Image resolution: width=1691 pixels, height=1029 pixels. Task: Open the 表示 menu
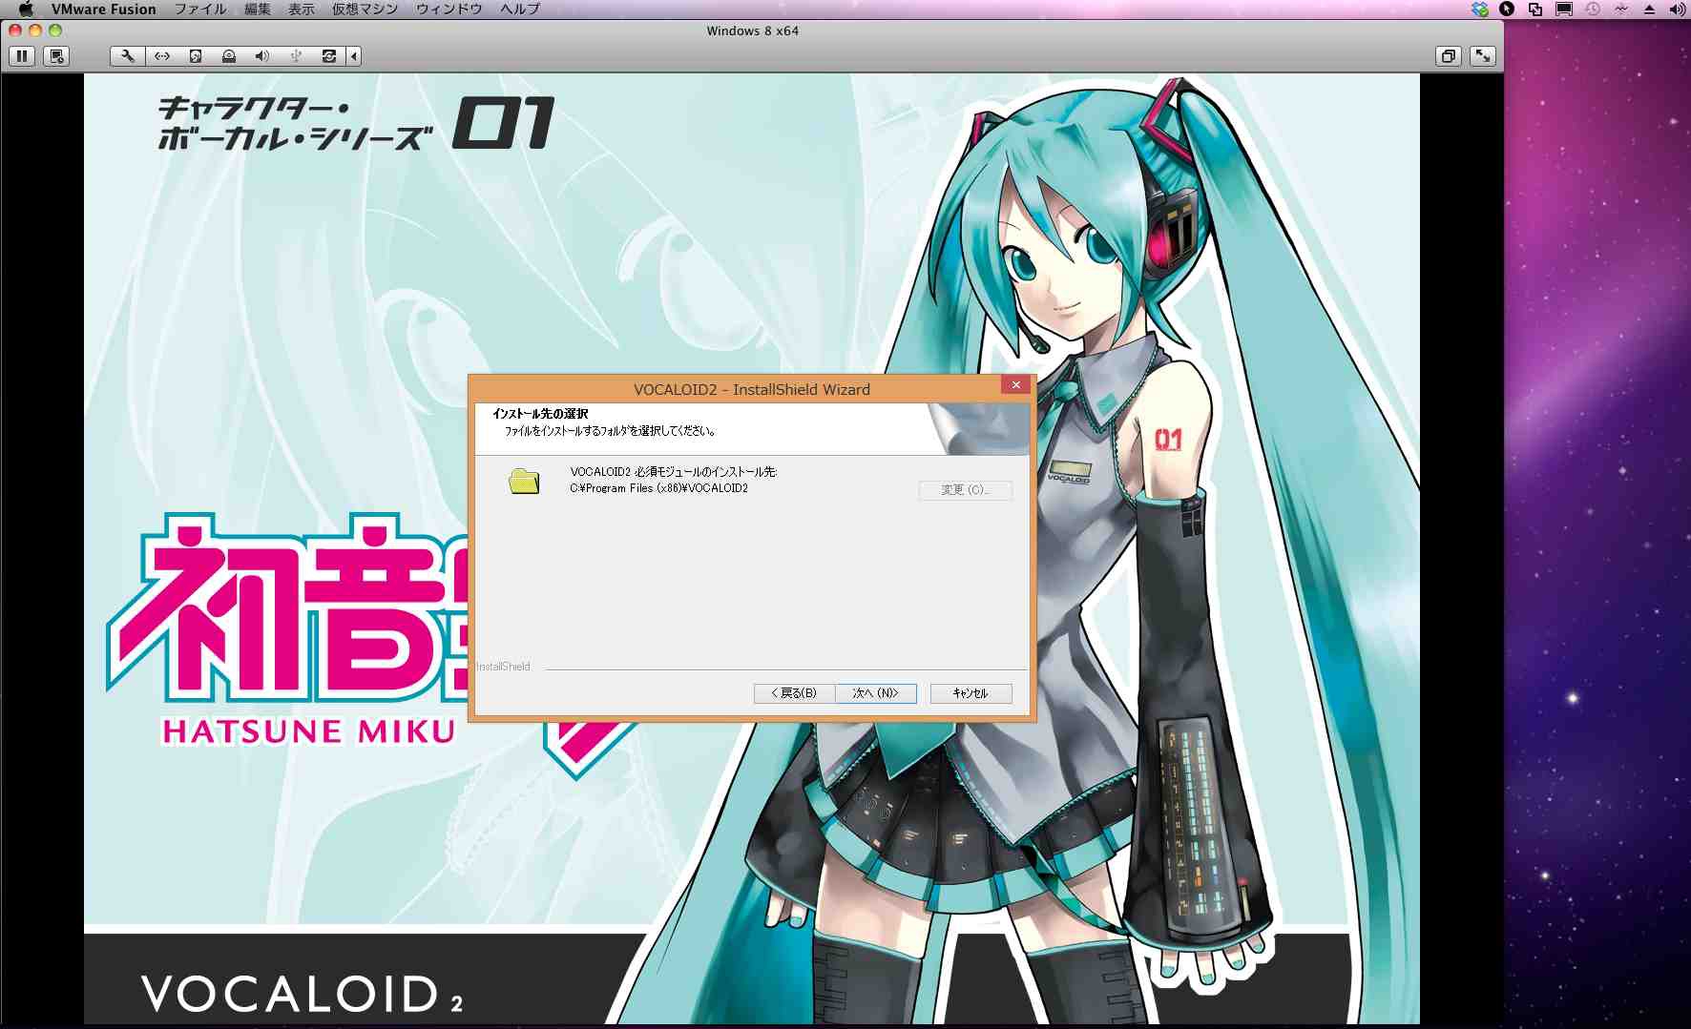(x=302, y=9)
